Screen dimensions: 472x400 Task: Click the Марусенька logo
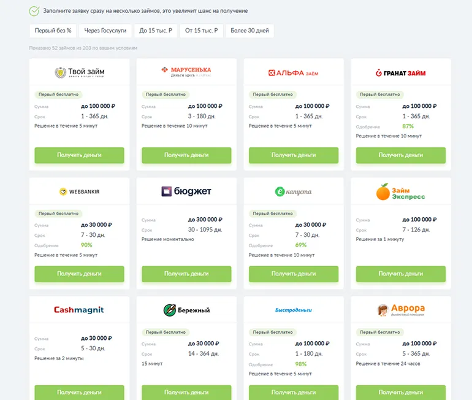[186, 72]
